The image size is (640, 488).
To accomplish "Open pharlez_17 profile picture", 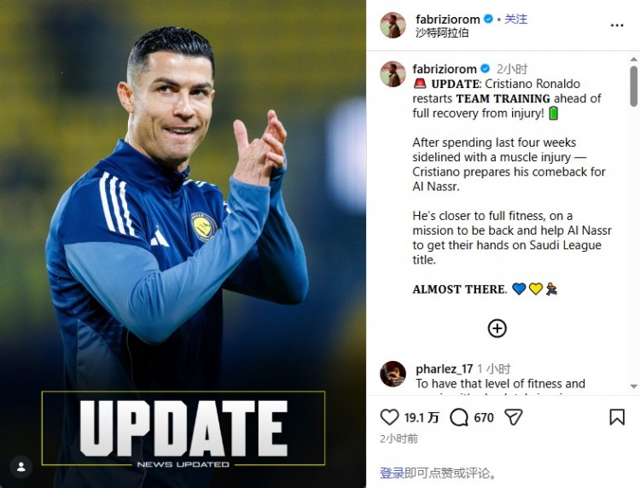I will coord(393,374).
